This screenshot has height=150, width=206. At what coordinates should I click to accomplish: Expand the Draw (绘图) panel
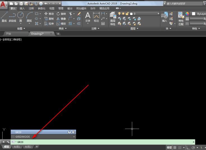[x=21, y=28]
